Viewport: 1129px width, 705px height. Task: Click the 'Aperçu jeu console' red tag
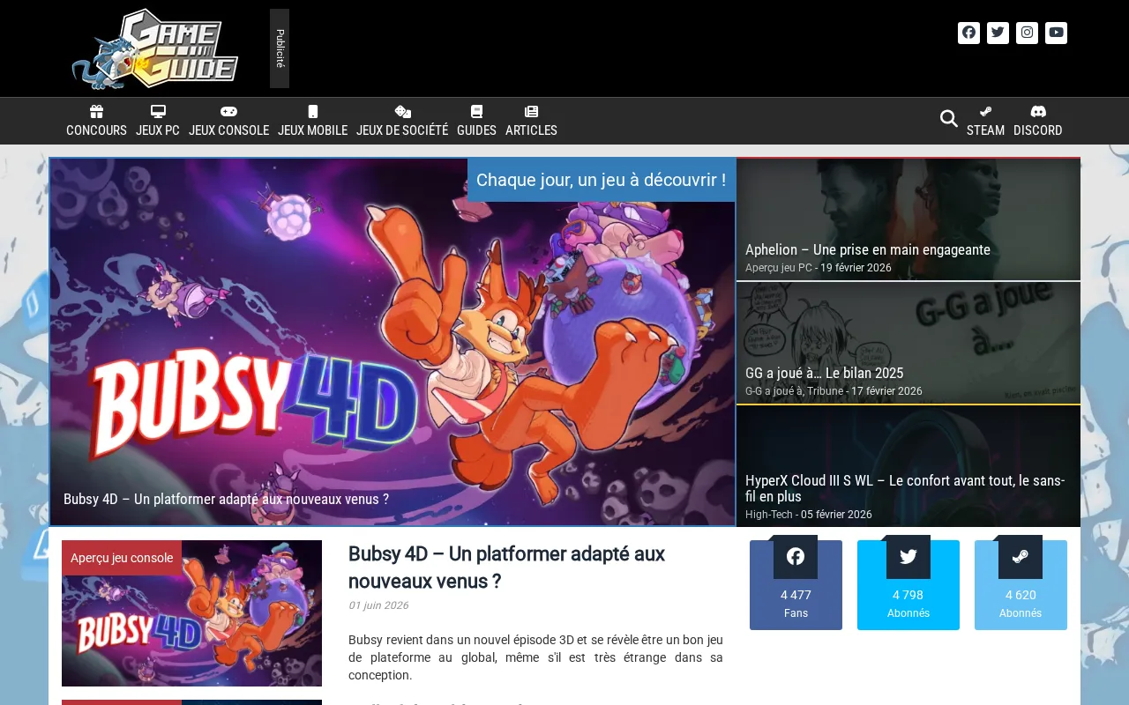pyautogui.click(x=122, y=558)
